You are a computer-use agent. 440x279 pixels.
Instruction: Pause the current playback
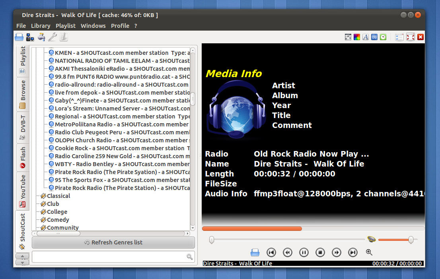(x=304, y=252)
